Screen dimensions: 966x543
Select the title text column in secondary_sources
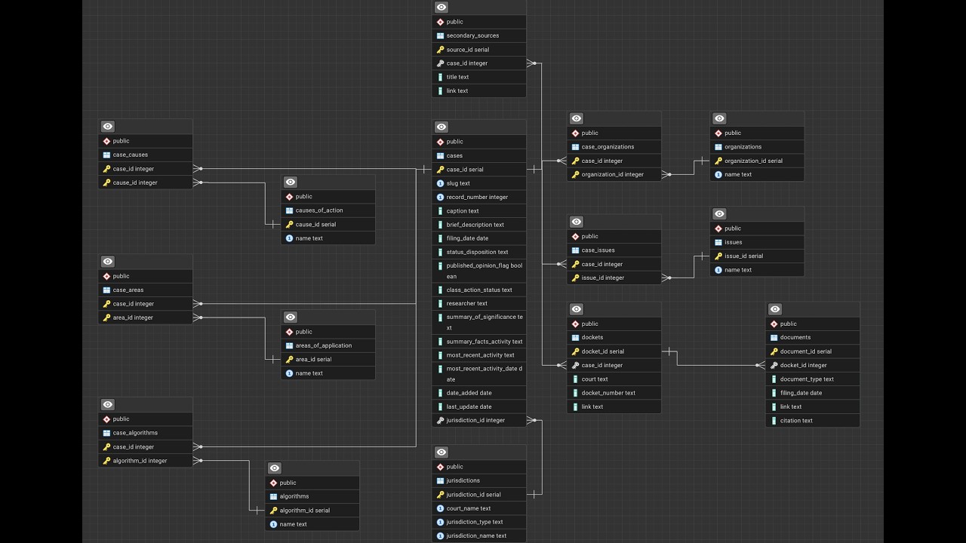479,77
